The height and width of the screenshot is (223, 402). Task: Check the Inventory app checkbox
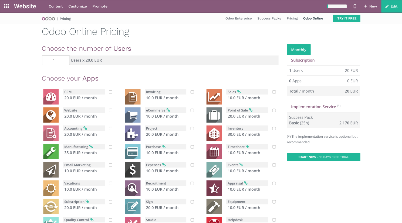click(x=274, y=128)
